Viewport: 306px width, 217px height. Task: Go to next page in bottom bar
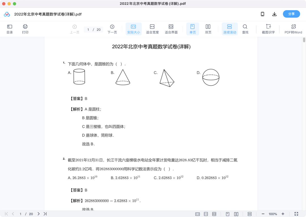pos(39,214)
